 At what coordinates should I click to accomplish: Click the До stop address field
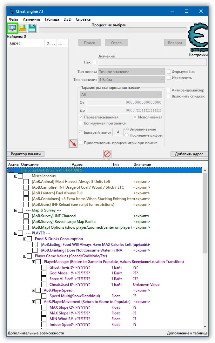124,110
